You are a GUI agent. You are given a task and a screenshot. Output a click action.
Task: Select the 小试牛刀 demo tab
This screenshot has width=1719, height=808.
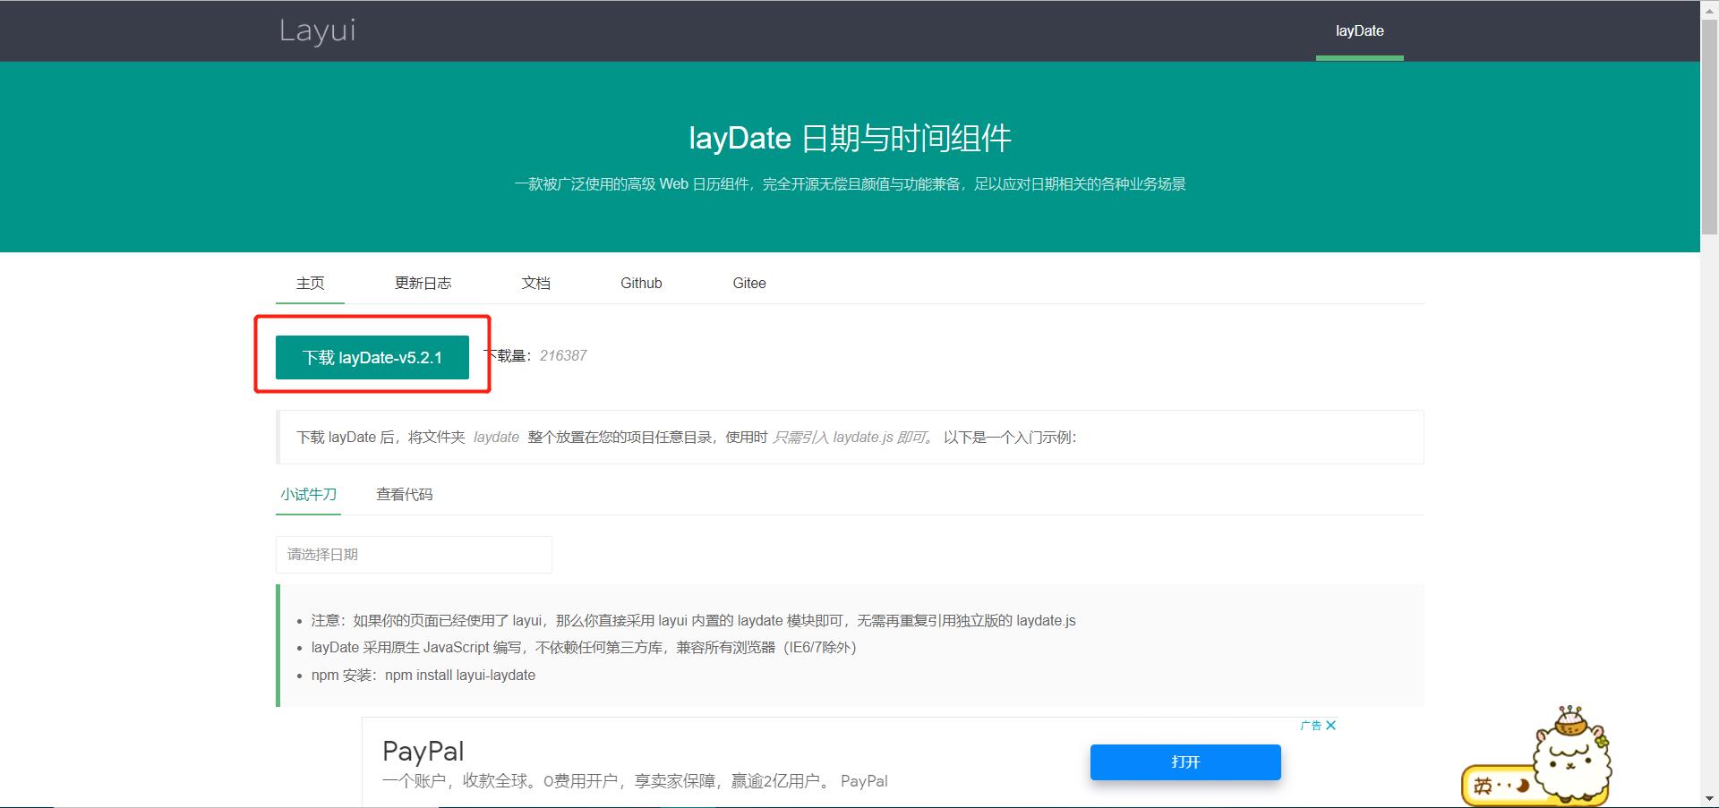click(x=308, y=494)
